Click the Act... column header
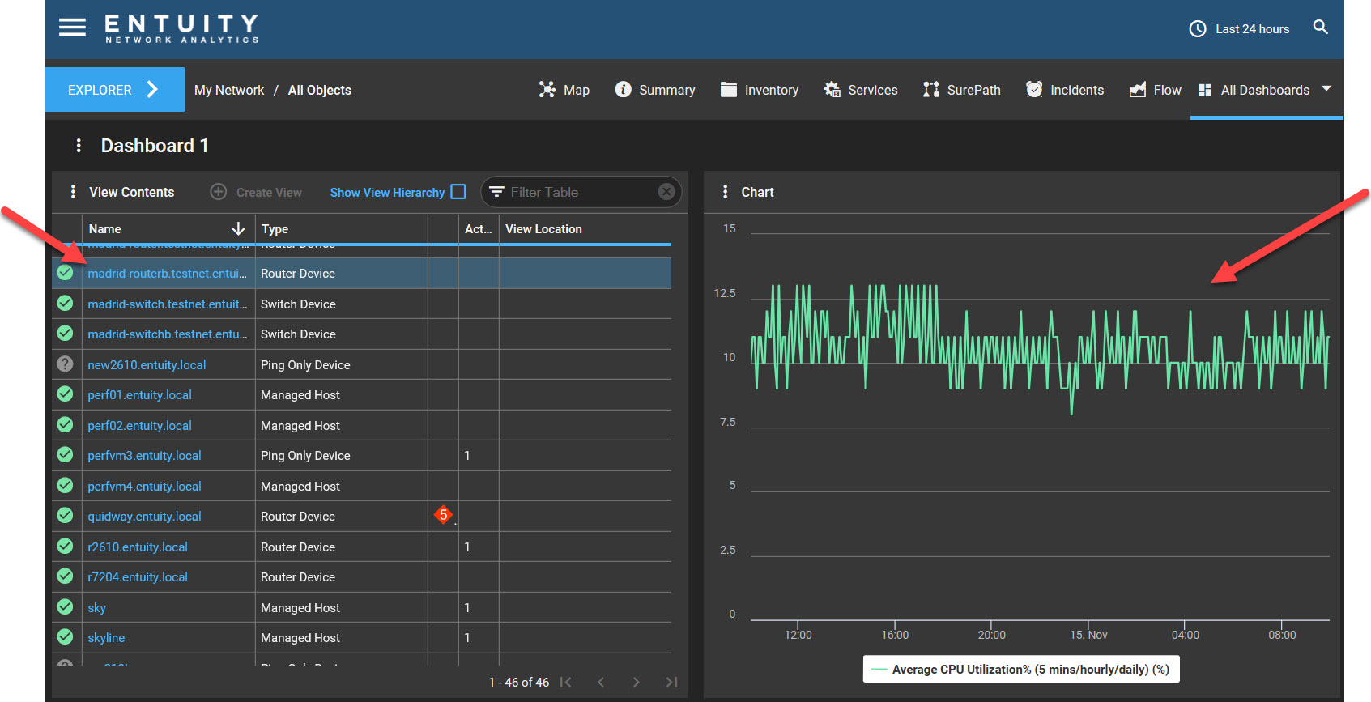This screenshot has width=1371, height=702. pos(478,229)
